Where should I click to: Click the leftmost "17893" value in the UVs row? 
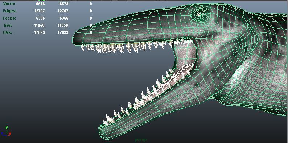(x=39, y=32)
